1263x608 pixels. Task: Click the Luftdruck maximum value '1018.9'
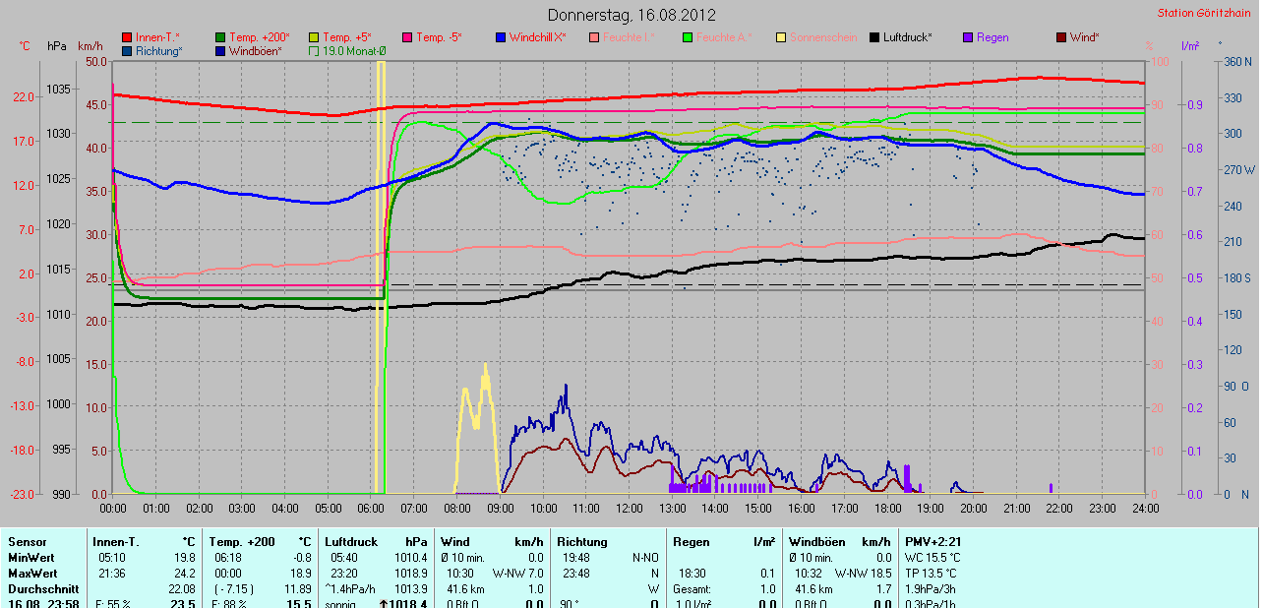(410, 574)
